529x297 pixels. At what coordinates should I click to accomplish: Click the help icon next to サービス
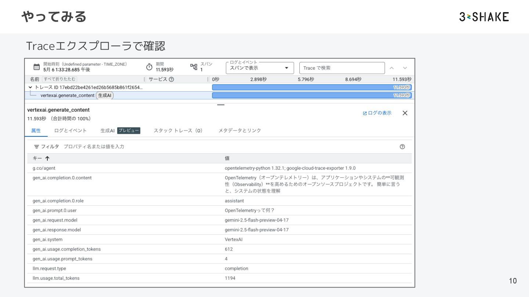click(x=171, y=79)
